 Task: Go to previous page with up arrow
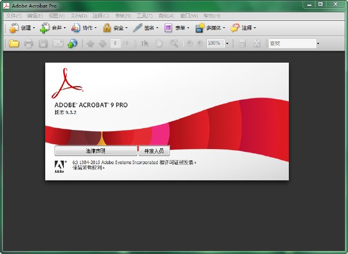(x=90, y=43)
